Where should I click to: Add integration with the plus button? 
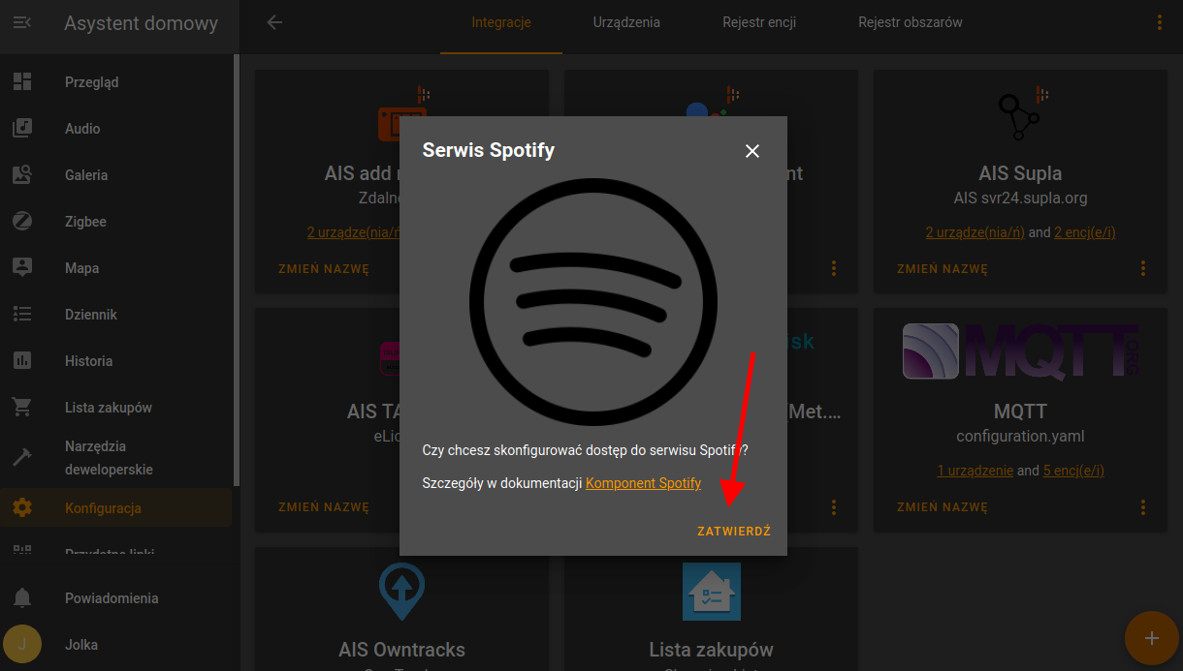[1152, 638]
